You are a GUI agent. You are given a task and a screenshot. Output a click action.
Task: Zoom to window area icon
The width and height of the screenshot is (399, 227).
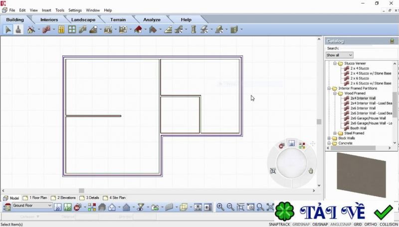[x=240, y=207]
